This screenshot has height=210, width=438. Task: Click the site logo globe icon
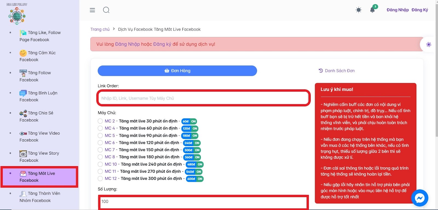tap(17, 16)
